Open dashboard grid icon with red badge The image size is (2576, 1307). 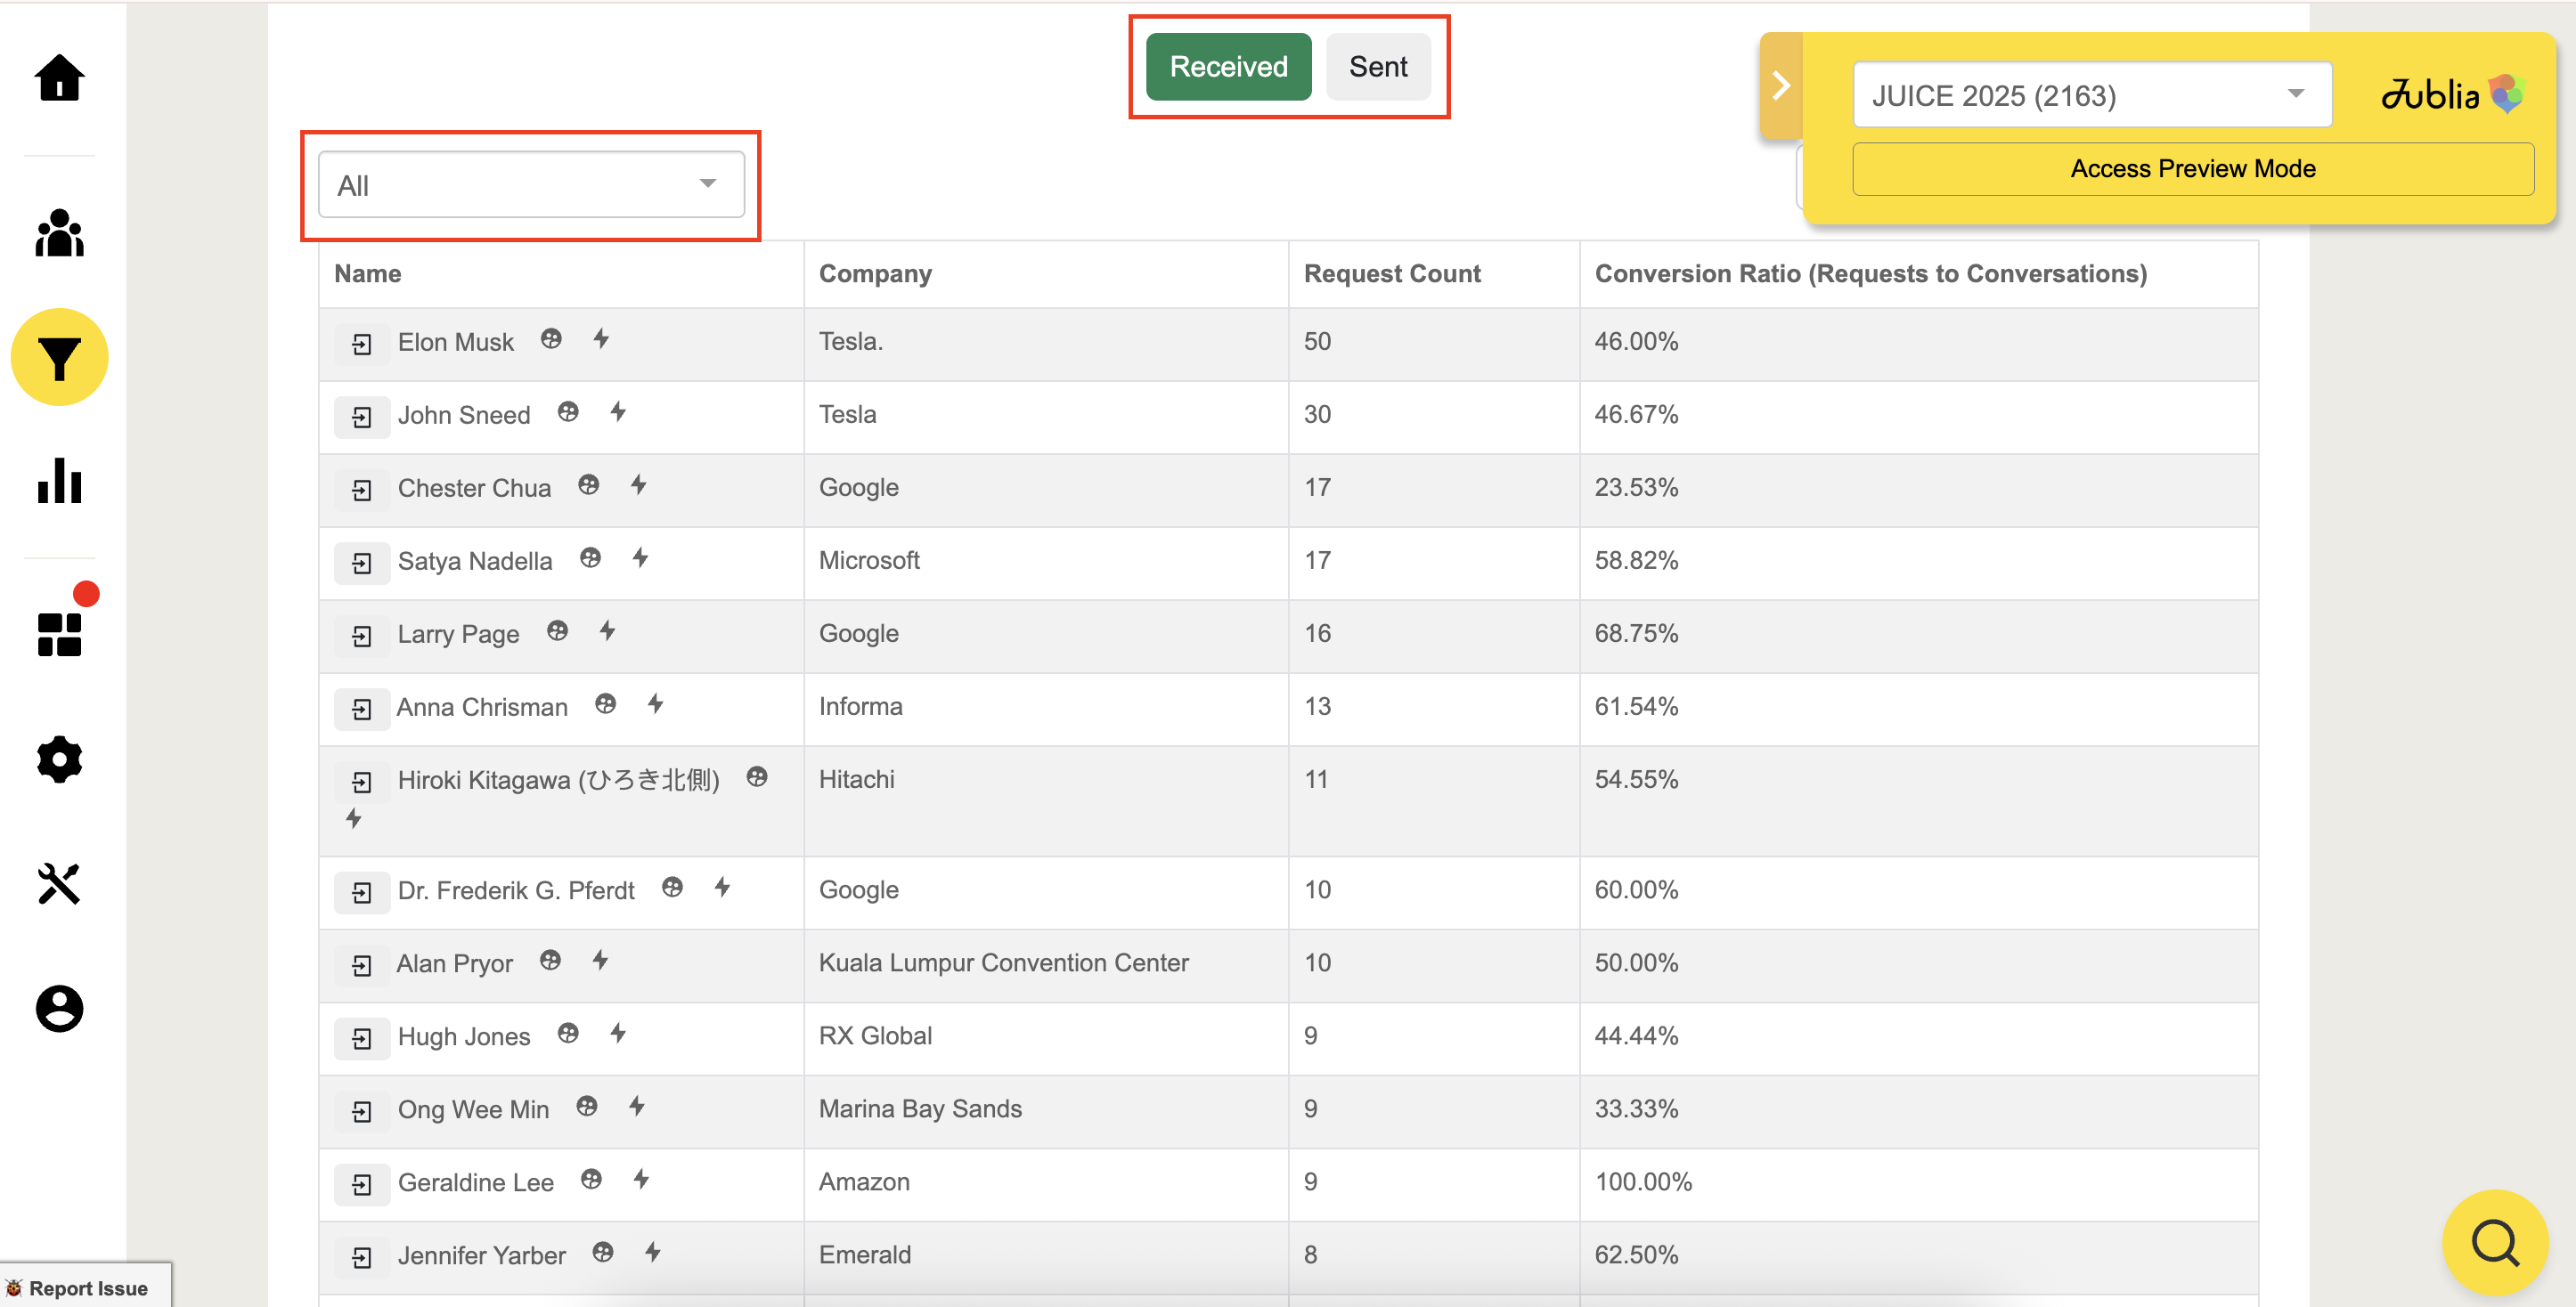59,635
